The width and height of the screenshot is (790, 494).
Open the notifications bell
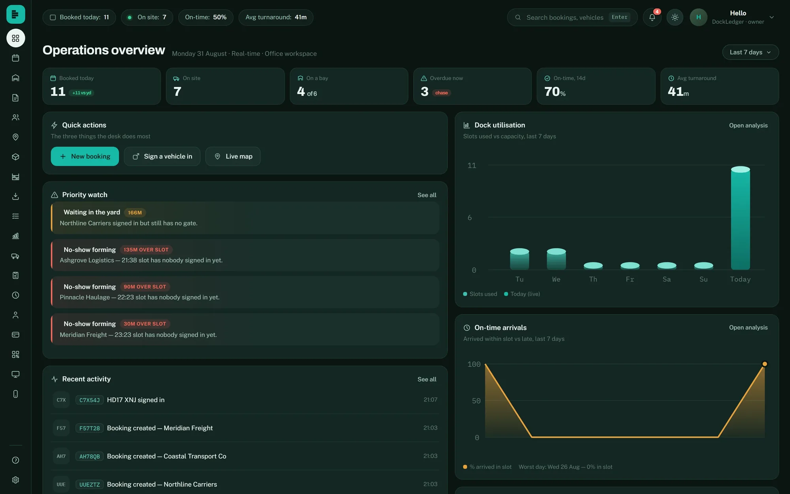click(652, 17)
